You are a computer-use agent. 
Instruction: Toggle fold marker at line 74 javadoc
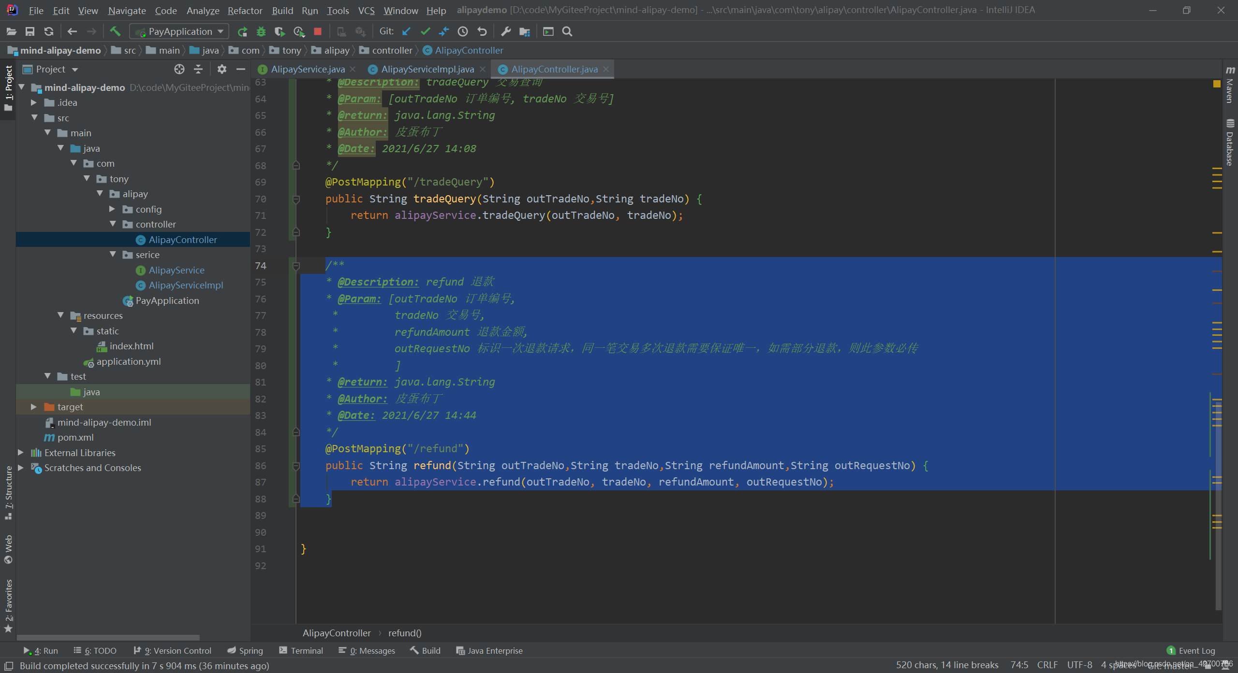pyautogui.click(x=296, y=266)
